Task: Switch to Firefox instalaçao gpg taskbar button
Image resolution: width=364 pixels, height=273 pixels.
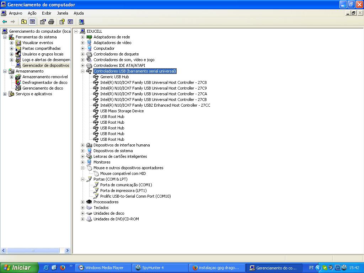Action: point(216,268)
